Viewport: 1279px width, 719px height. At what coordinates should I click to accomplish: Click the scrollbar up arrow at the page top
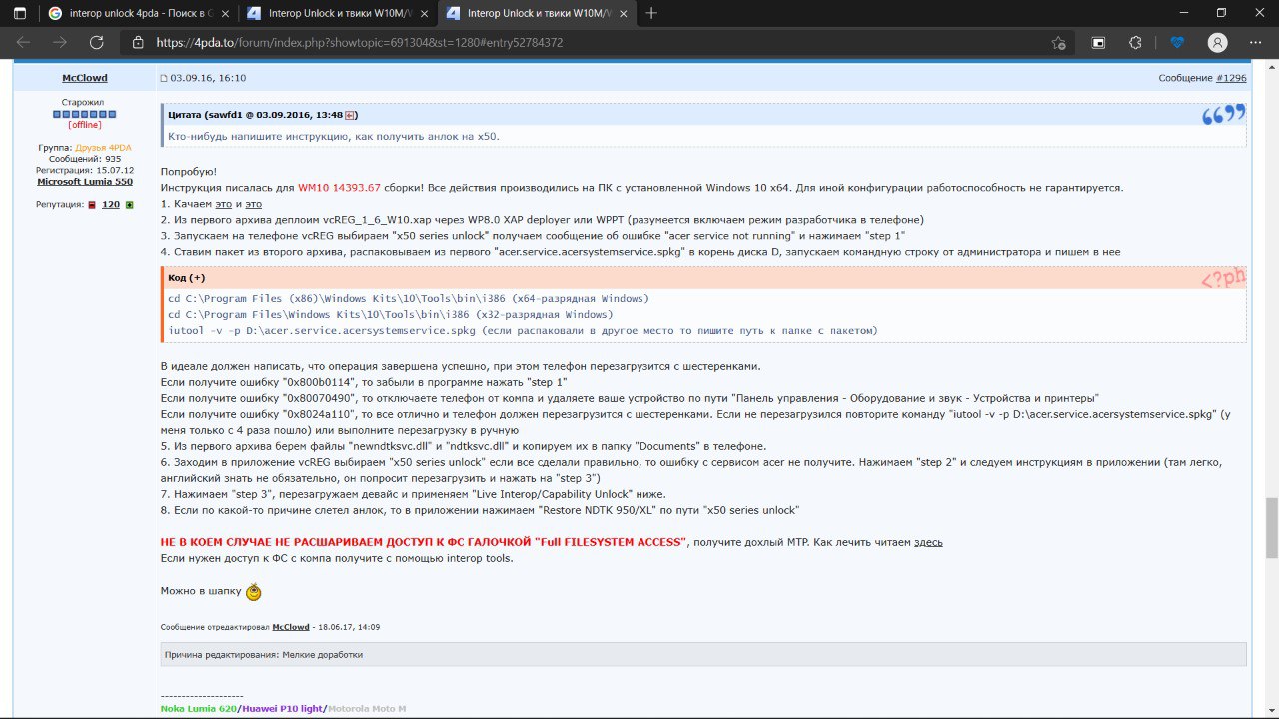[x=1271, y=68]
